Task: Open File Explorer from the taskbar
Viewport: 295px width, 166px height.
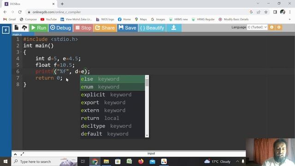Action: tap(106, 161)
